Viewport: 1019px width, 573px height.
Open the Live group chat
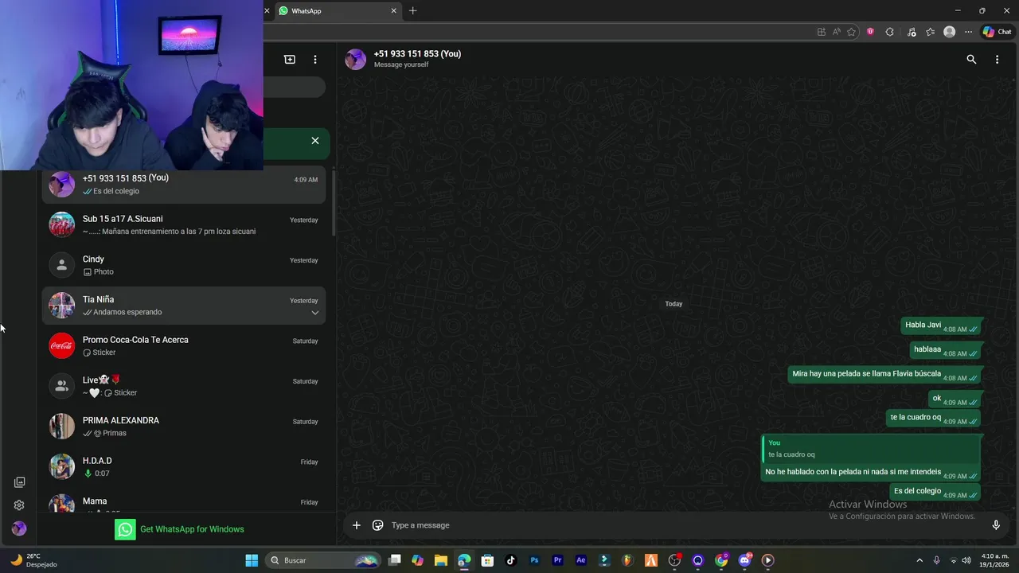(x=184, y=386)
